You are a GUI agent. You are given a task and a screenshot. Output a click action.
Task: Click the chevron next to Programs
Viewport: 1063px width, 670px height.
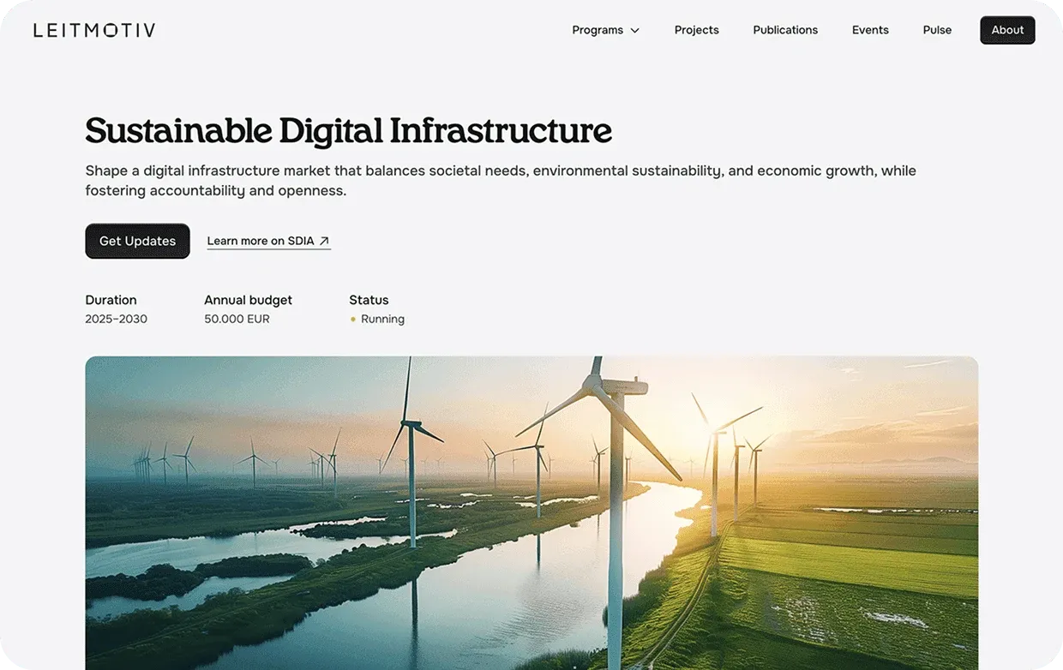click(634, 31)
